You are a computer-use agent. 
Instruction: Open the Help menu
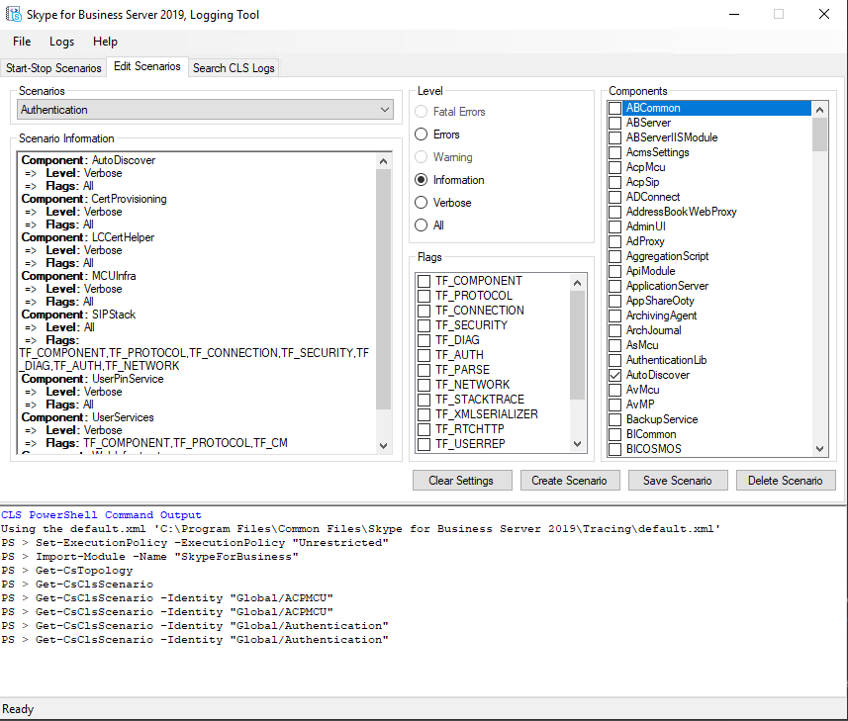[105, 42]
